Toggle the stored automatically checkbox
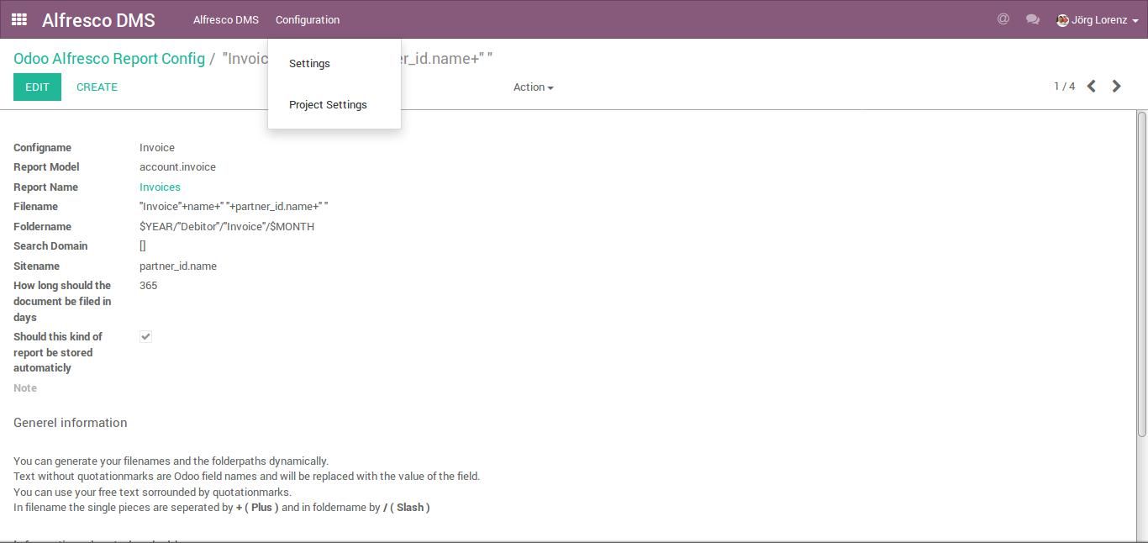The image size is (1148, 543). (x=145, y=336)
